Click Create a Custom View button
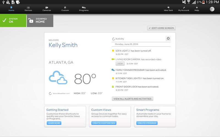The width and height of the screenshot is (220, 137). click(104, 123)
